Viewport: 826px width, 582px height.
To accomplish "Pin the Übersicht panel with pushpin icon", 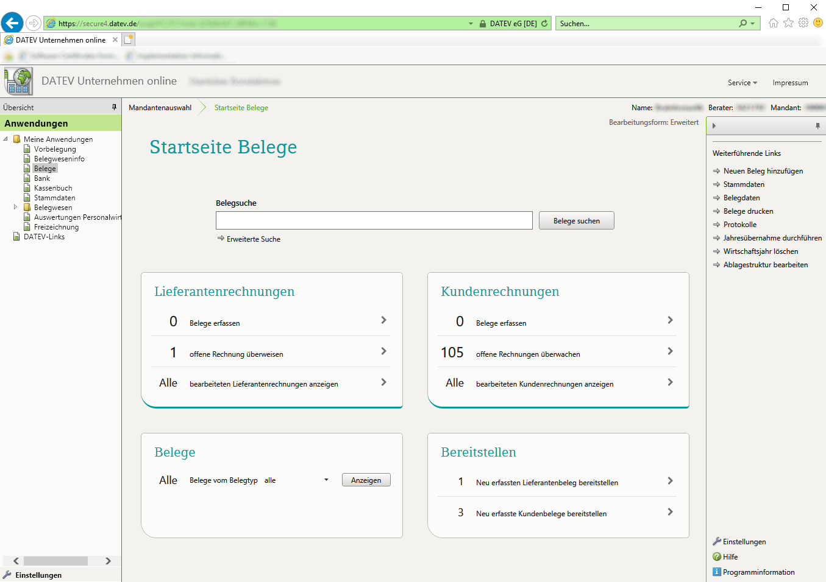I will click(114, 107).
